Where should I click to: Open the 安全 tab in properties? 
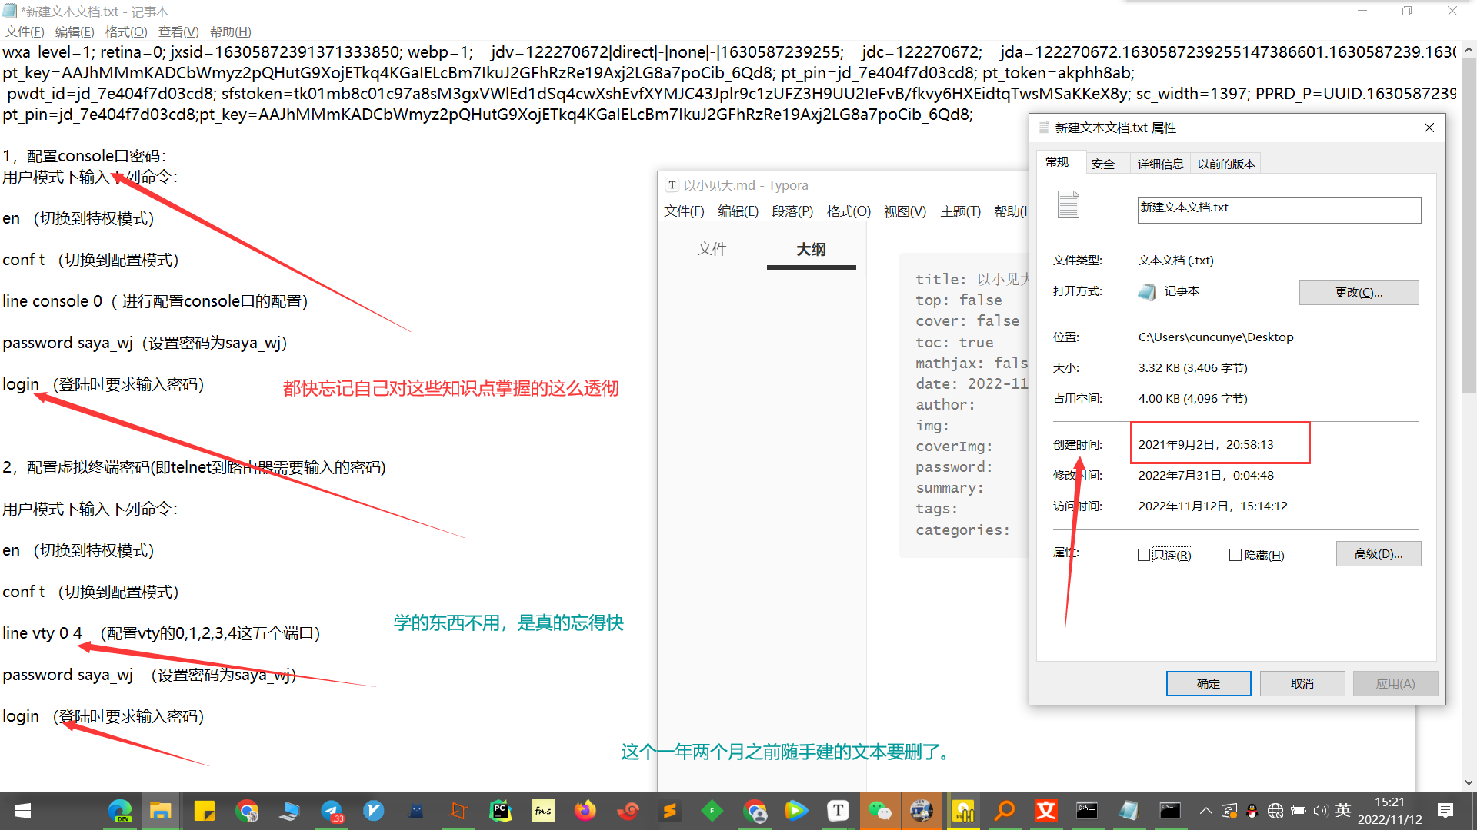pyautogui.click(x=1102, y=164)
